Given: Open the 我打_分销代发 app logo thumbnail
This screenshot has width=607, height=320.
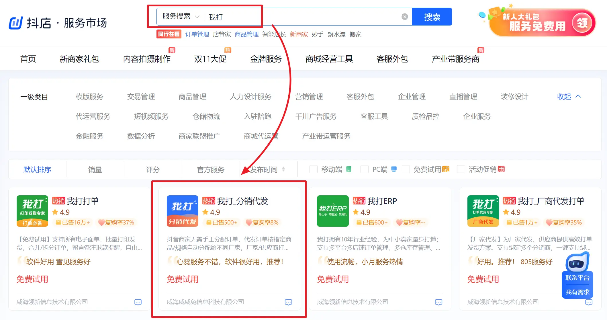Looking at the screenshot, I should click(183, 211).
